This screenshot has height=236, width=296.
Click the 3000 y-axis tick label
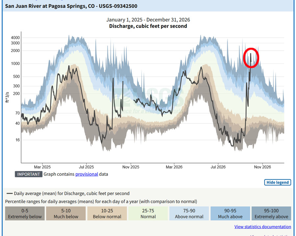[15, 43]
